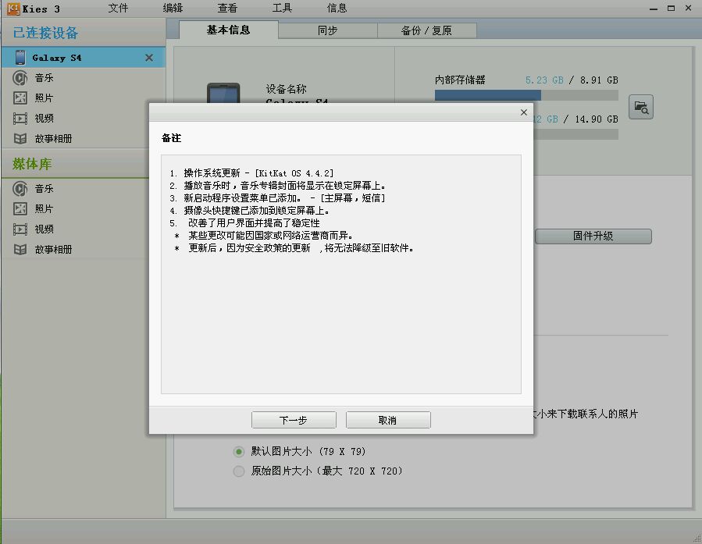
Task: Open the 工具 menu
Action: [x=282, y=8]
